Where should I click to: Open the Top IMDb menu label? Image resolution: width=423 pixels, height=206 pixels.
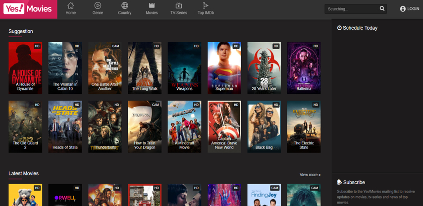point(206,13)
